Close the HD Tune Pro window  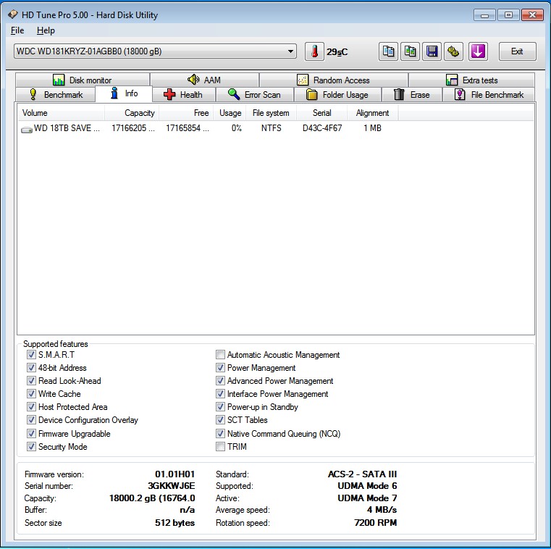(532, 15)
